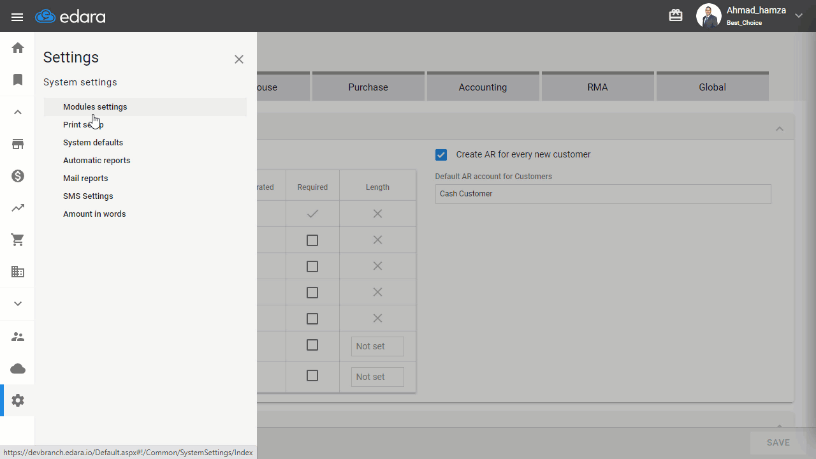The image size is (816, 459).
Task: Open SMS Settings
Action: pyautogui.click(x=145, y=196)
